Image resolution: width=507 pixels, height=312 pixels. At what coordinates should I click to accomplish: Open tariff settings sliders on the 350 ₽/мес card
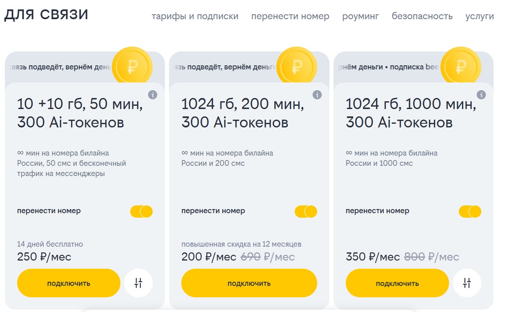[467, 283]
